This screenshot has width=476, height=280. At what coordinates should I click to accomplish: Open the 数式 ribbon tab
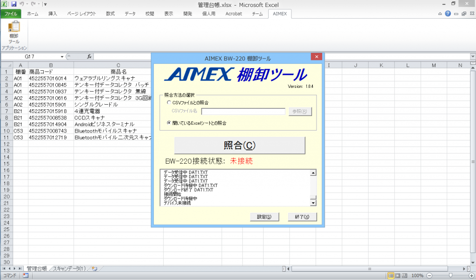click(110, 13)
